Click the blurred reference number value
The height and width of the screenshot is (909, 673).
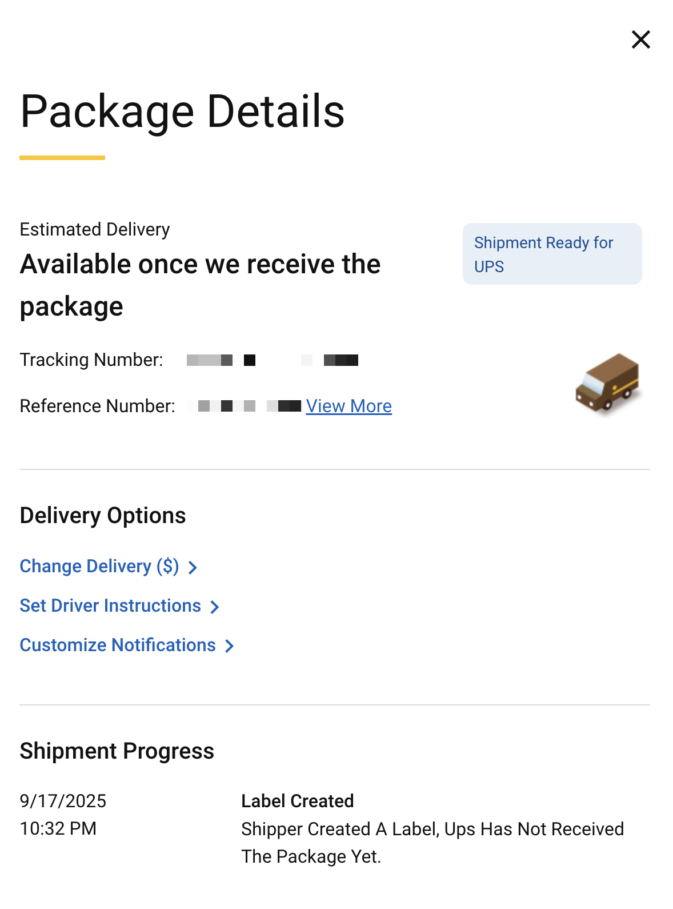(x=244, y=406)
